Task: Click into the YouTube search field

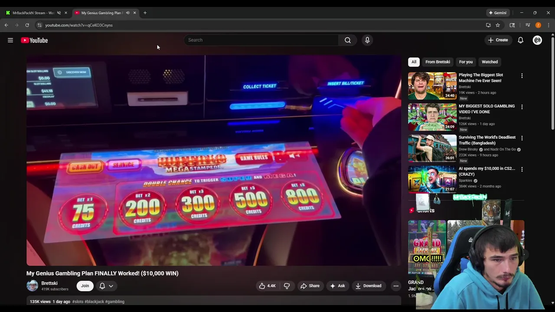Action: (261, 40)
